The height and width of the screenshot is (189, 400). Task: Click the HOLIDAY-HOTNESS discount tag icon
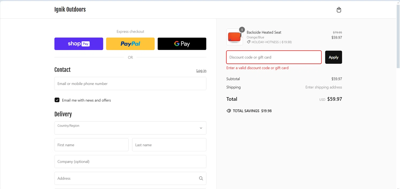tap(249, 42)
